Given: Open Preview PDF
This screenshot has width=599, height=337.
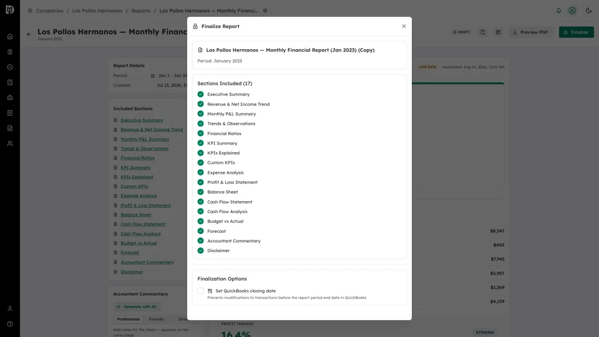Looking at the screenshot, I should (530, 32).
